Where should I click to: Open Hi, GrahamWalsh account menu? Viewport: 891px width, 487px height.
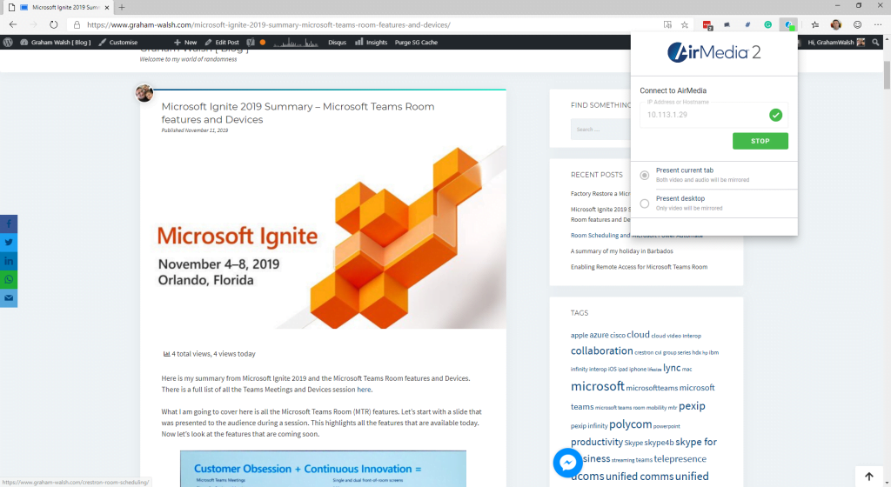[x=836, y=42]
